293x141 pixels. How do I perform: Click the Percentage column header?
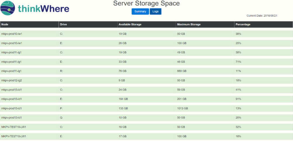(x=263, y=24)
